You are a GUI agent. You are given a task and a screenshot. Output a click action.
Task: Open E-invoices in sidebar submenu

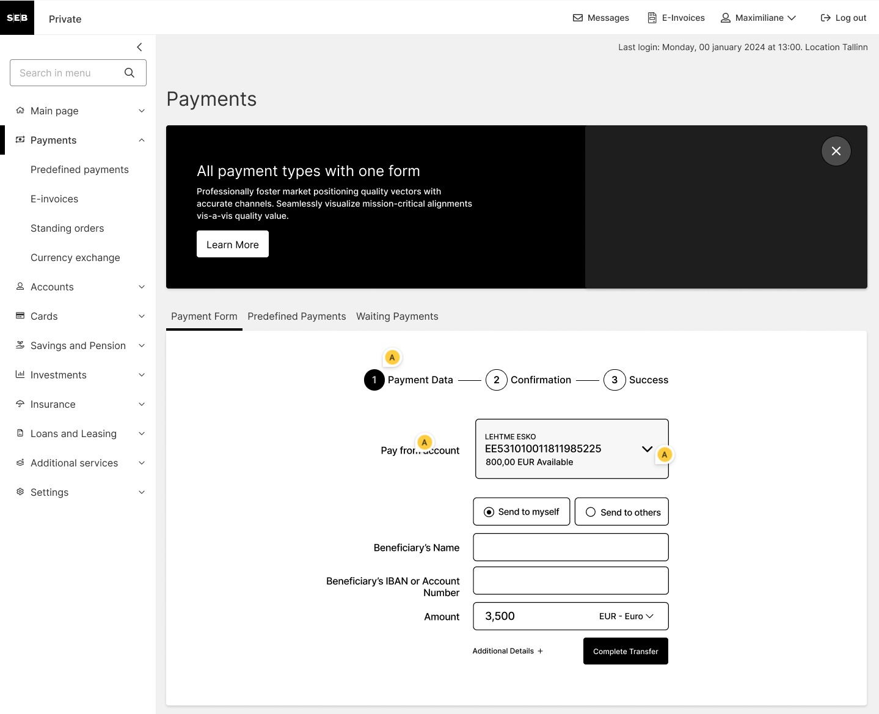tap(54, 199)
